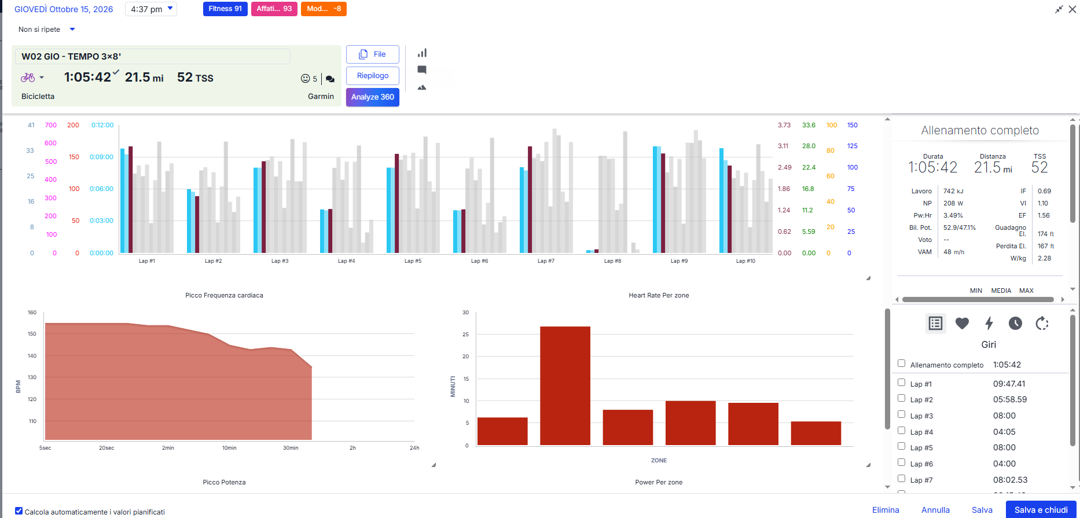The image size is (1080, 518).
Task: Show cadence rotation icon
Action: coord(1042,324)
